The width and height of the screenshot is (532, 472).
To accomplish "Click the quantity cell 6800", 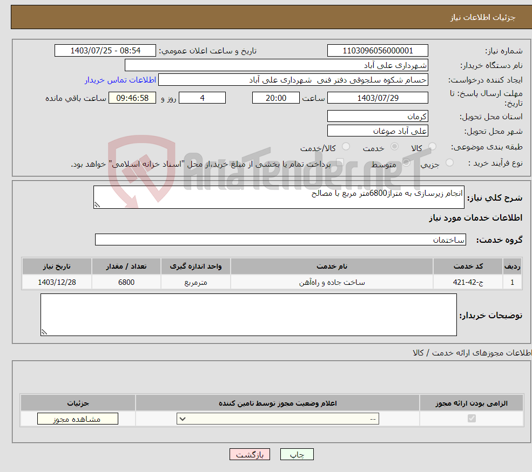I will [x=126, y=283].
